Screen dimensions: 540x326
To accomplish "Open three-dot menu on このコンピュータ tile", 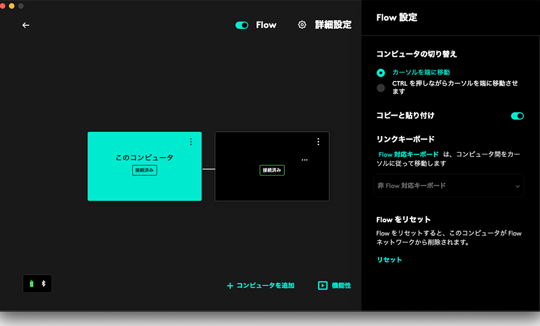I will click(191, 142).
